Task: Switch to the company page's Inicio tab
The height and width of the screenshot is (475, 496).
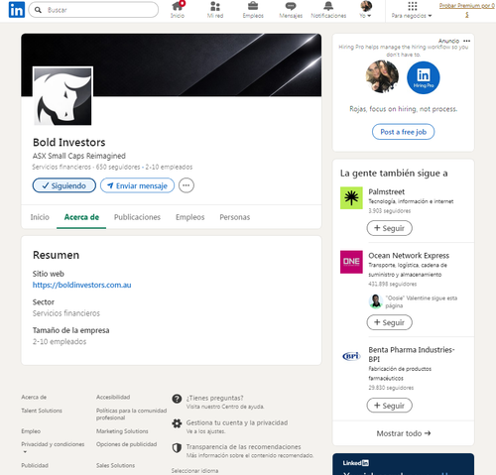Action: pos(40,217)
